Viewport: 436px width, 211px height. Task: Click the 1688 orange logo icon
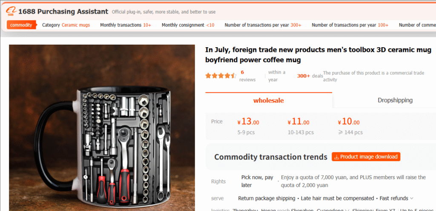coord(11,11)
